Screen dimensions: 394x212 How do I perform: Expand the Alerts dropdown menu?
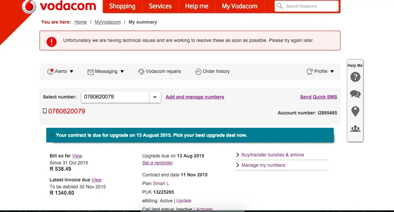click(60, 72)
